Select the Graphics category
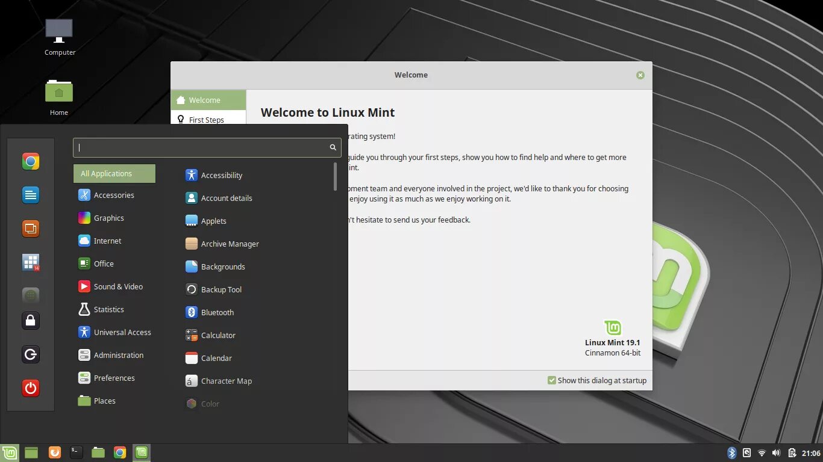This screenshot has width=823, height=462. [114, 218]
